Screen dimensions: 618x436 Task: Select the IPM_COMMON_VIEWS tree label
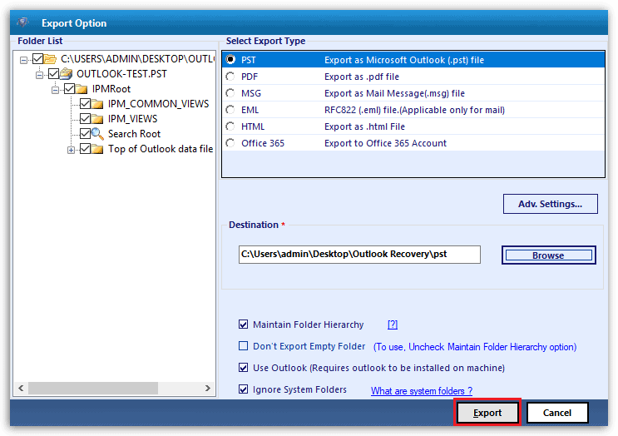pyautogui.click(x=158, y=104)
